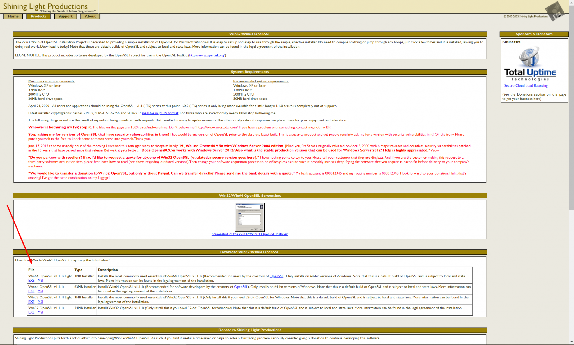Open the Products navigation tab
This screenshot has height=345, width=574.
38,16
